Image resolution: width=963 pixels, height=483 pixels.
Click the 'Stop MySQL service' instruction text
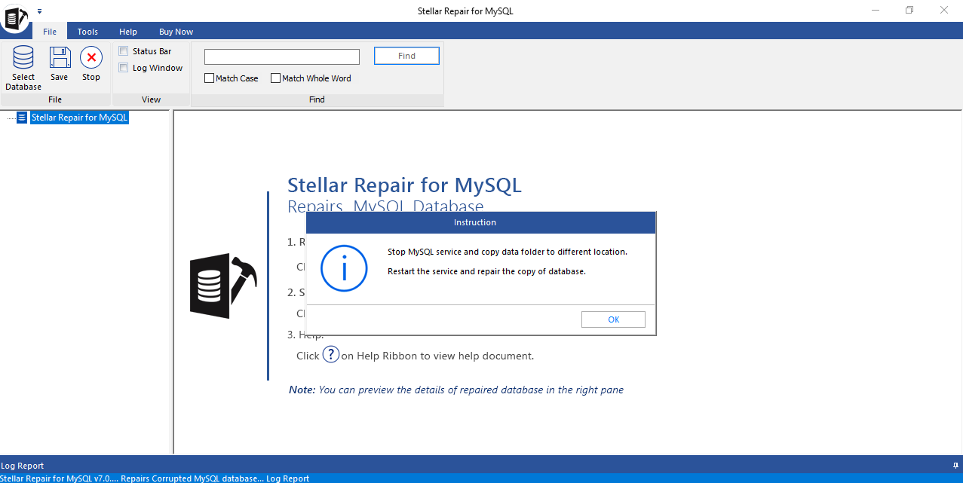pyautogui.click(x=508, y=252)
